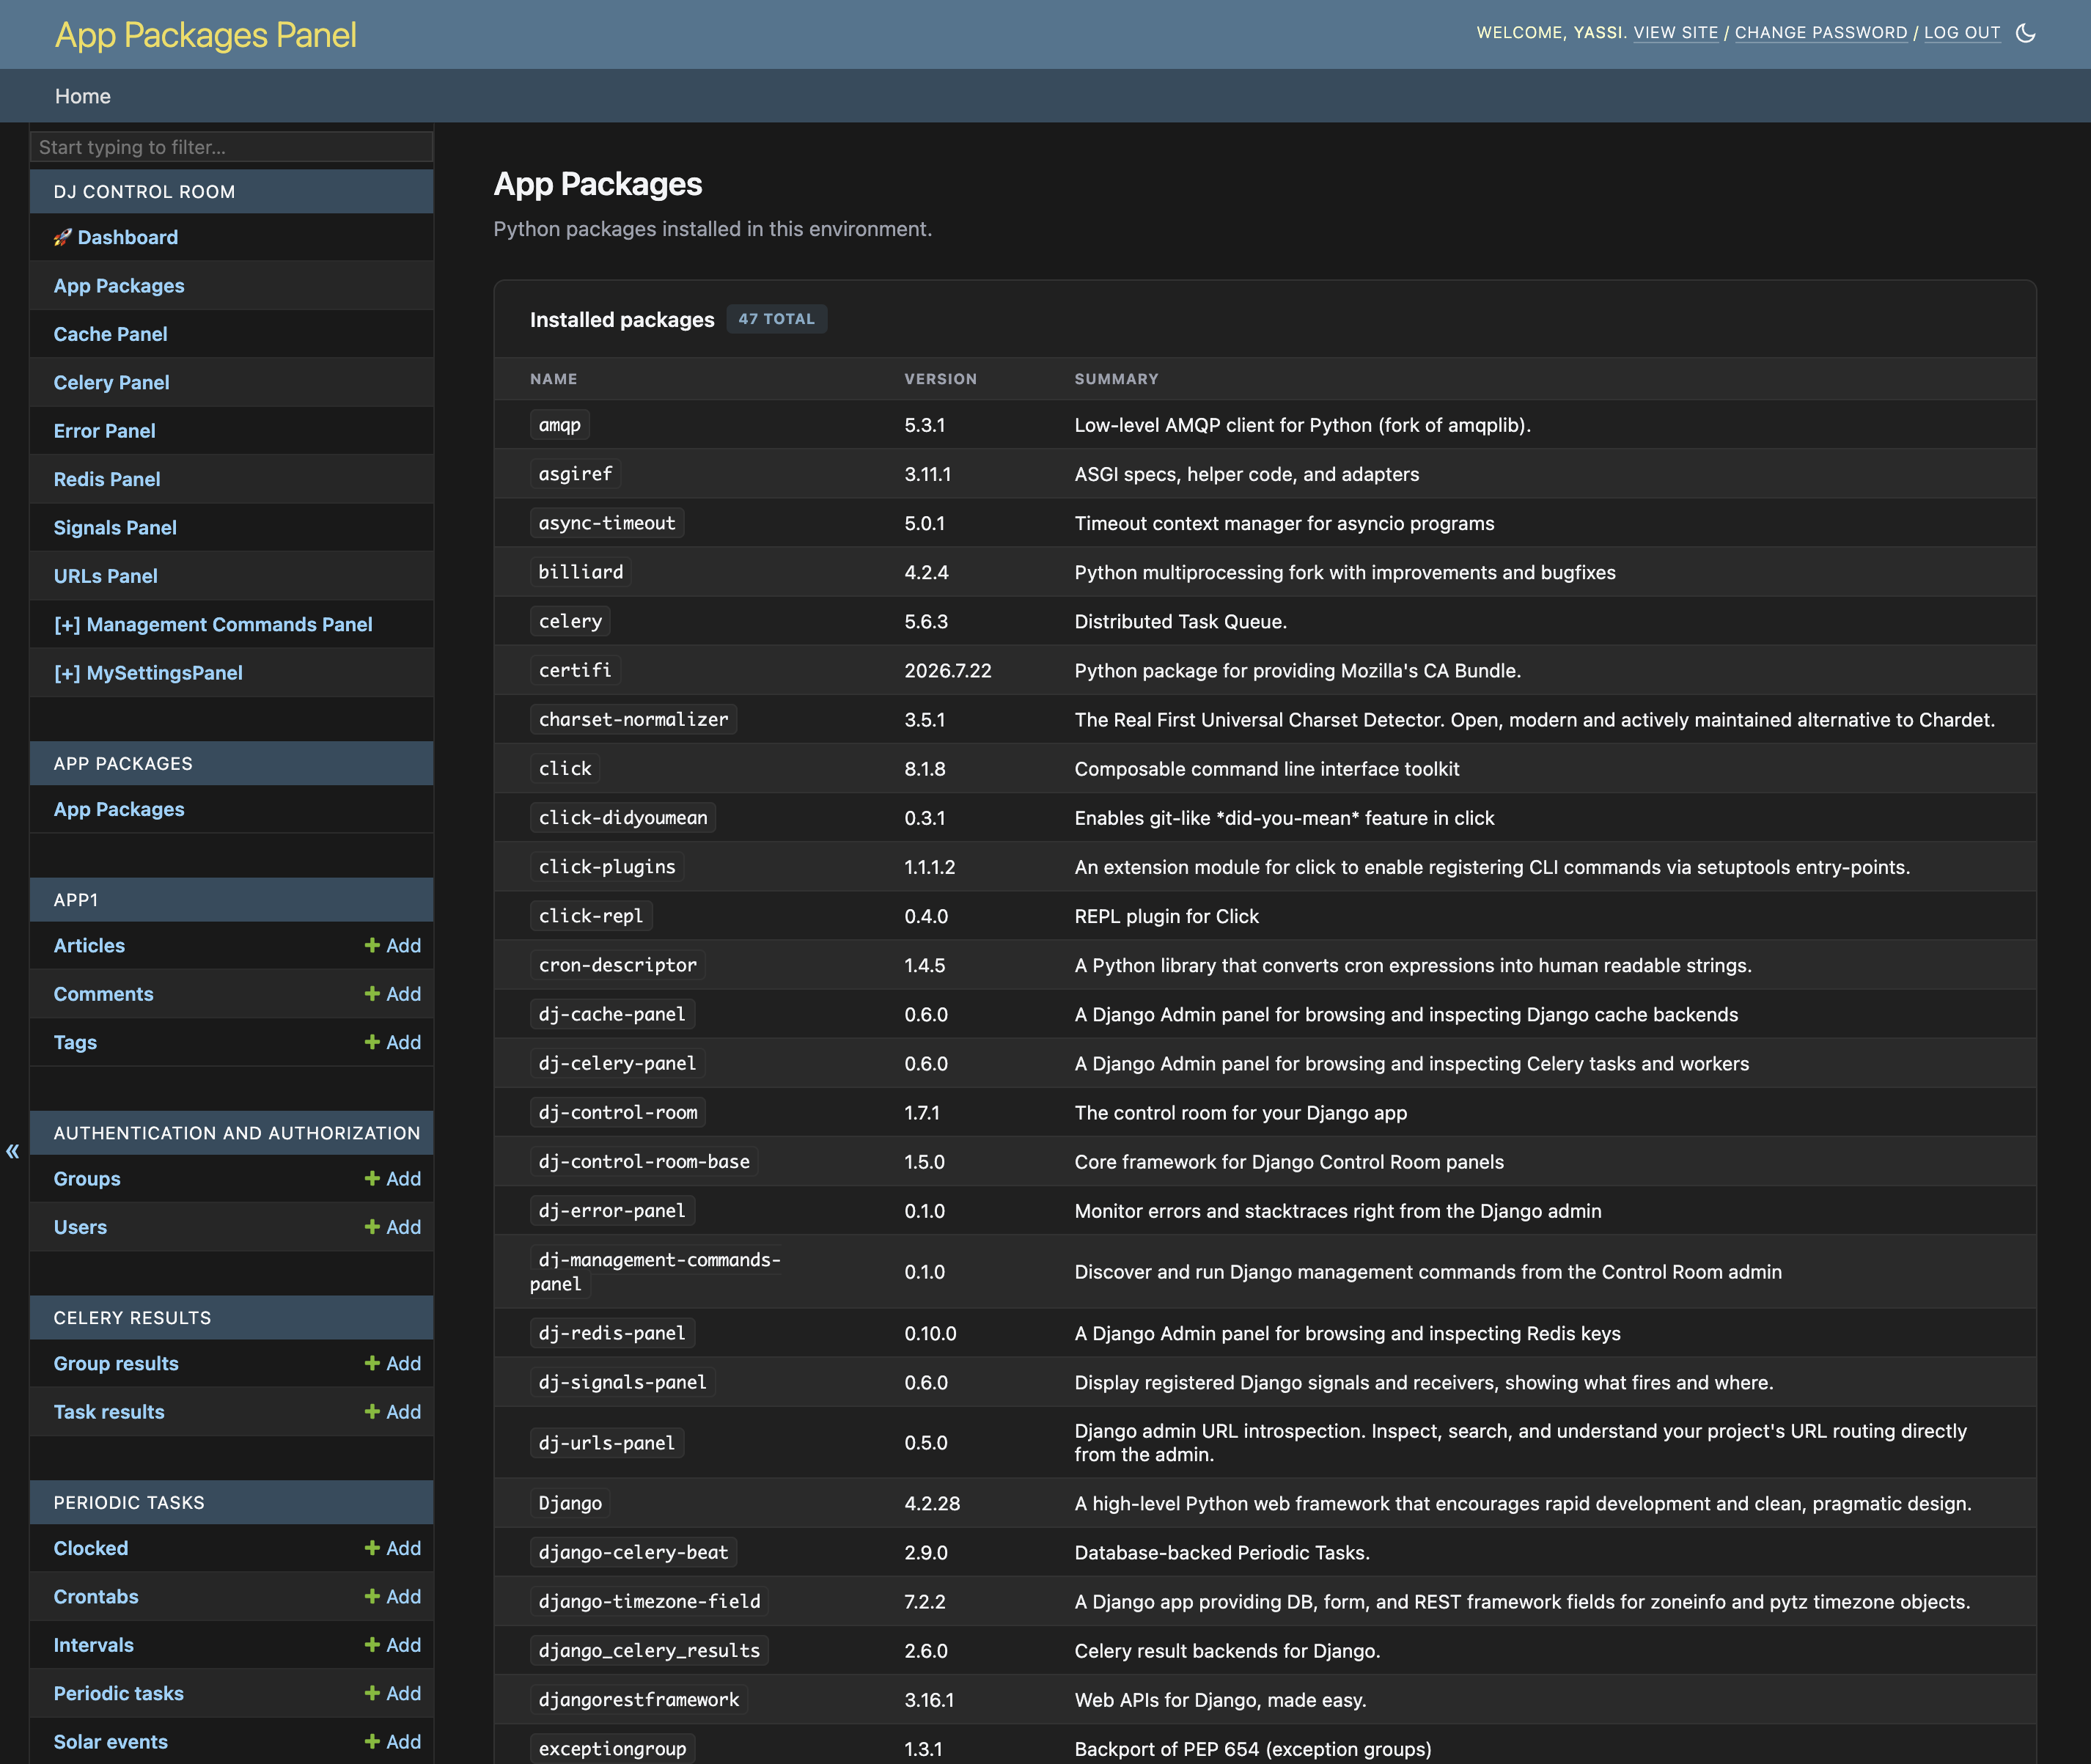
Task: Click the plus icon to add Crontabs
Action: [372, 1596]
